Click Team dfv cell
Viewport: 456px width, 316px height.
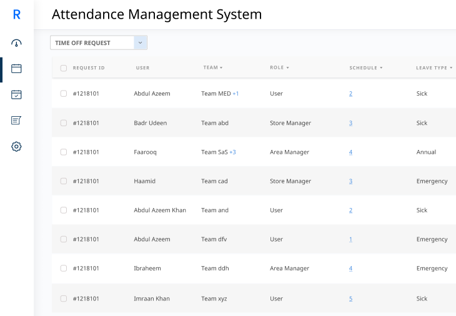coord(214,239)
